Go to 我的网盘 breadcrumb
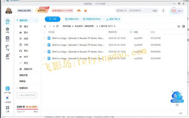The height and width of the screenshot is (118, 189). (67, 26)
